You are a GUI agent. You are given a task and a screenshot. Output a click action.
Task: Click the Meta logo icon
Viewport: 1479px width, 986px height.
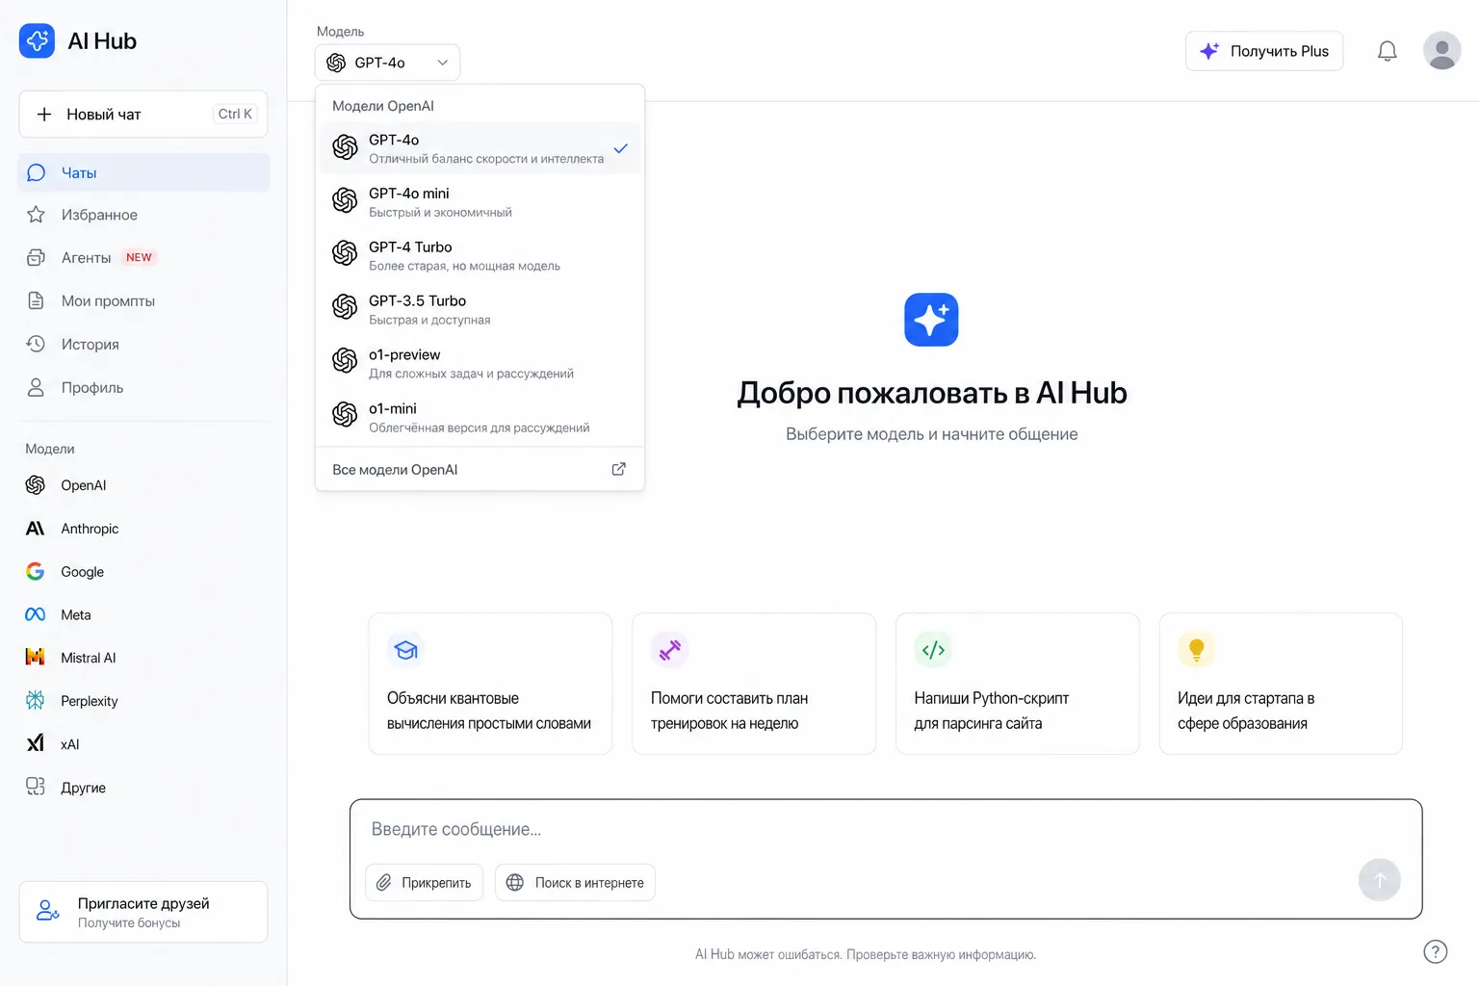pyautogui.click(x=36, y=615)
